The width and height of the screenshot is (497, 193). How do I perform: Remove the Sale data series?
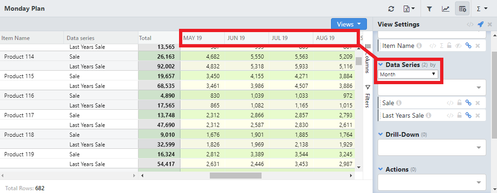pyautogui.click(x=477, y=103)
